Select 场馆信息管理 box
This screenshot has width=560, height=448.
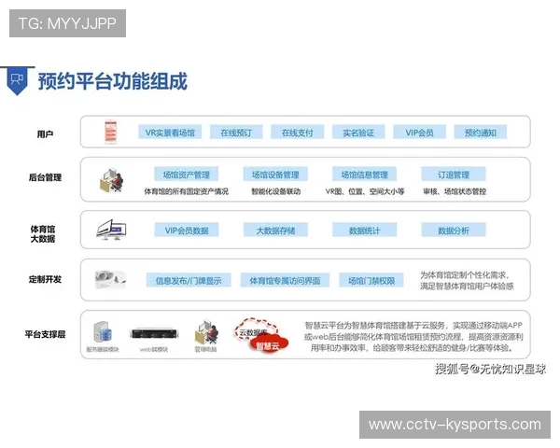(364, 175)
